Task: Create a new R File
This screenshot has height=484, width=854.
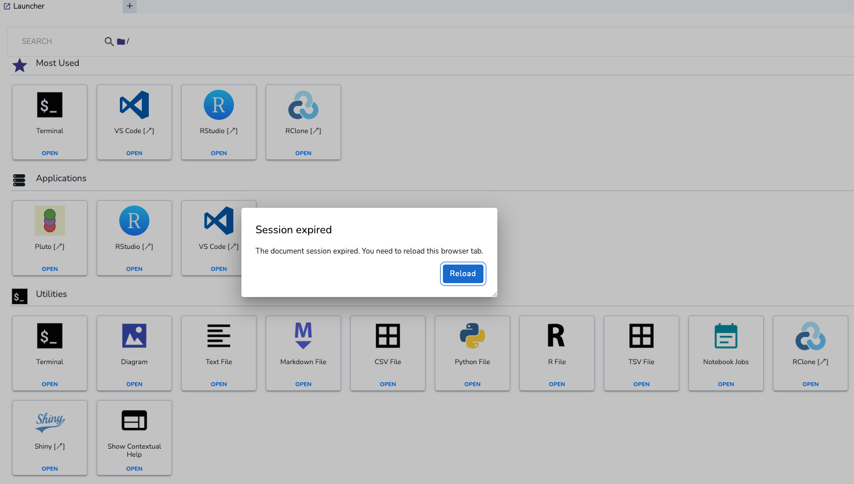Action: (x=556, y=336)
